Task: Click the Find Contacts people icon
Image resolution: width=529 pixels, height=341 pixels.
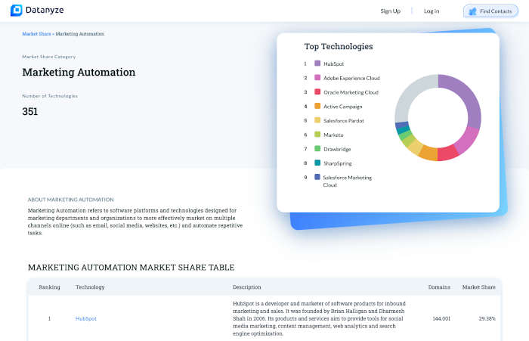Action: [x=473, y=11]
